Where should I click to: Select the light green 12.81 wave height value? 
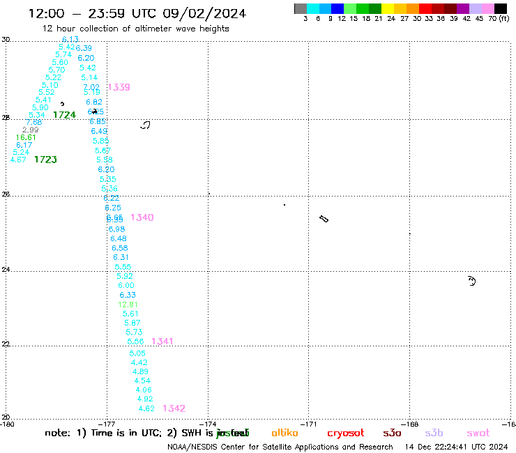click(128, 305)
